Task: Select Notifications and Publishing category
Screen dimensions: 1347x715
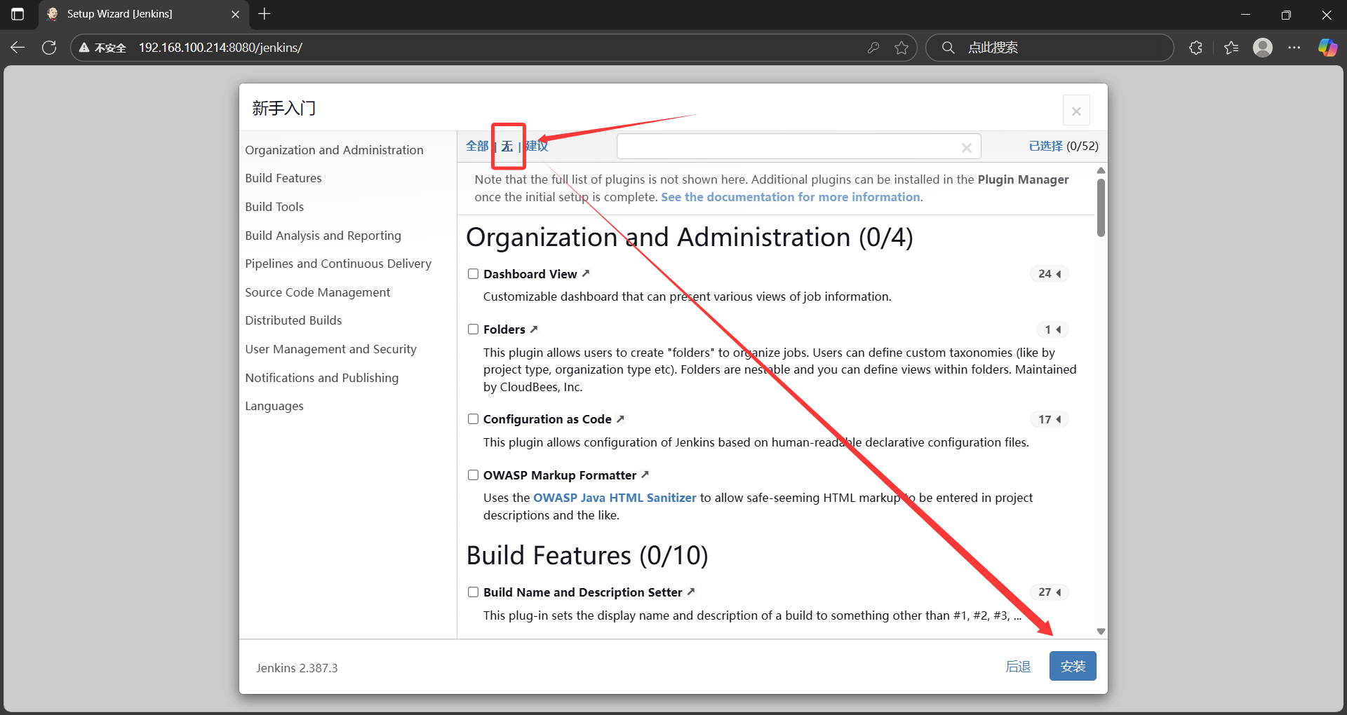Action: [x=321, y=378]
